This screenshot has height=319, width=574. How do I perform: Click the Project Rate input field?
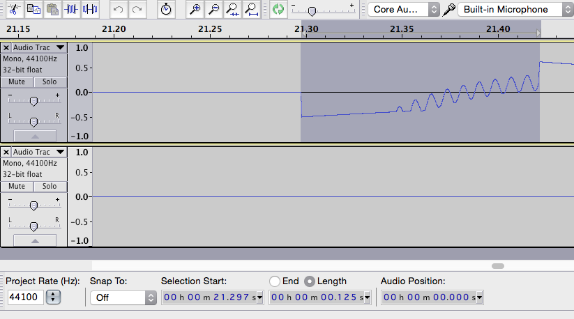coord(25,297)
